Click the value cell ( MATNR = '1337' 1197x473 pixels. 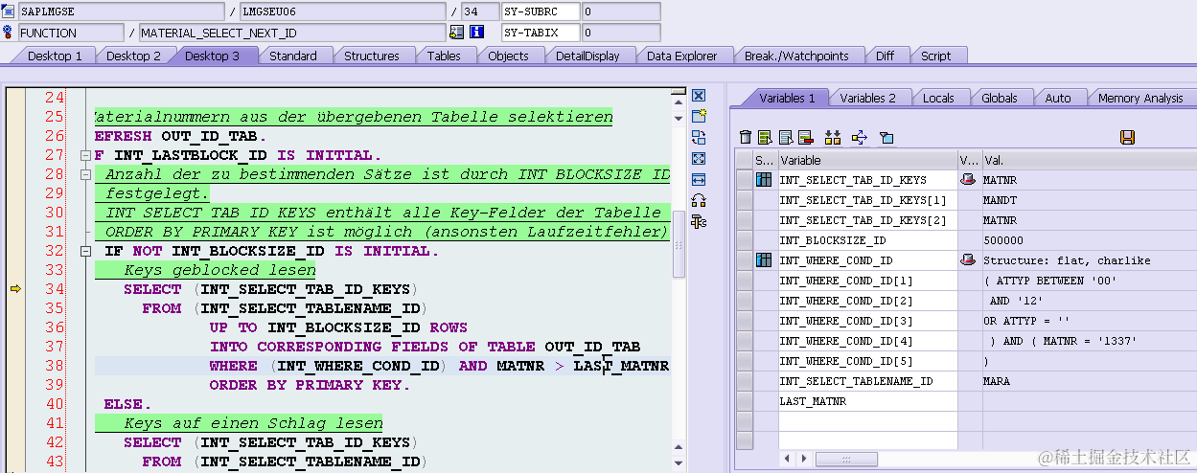pos(1089,341)
